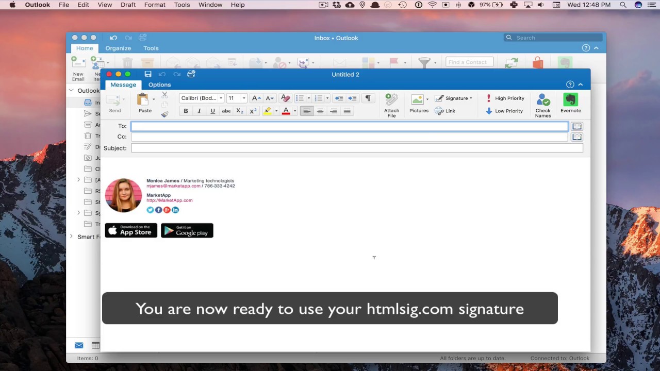The image size is (660, 371).
Task: Increase font size
Action: coord(256,98)
